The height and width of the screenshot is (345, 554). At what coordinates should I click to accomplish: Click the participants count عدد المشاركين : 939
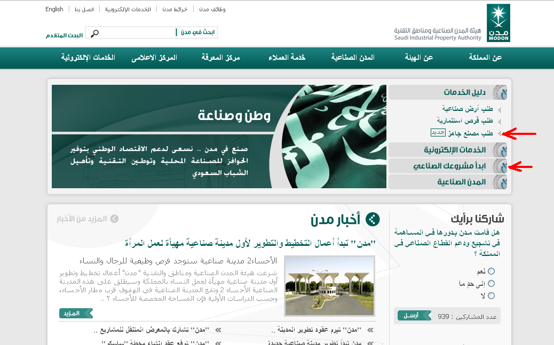click(x=467, y=317)
